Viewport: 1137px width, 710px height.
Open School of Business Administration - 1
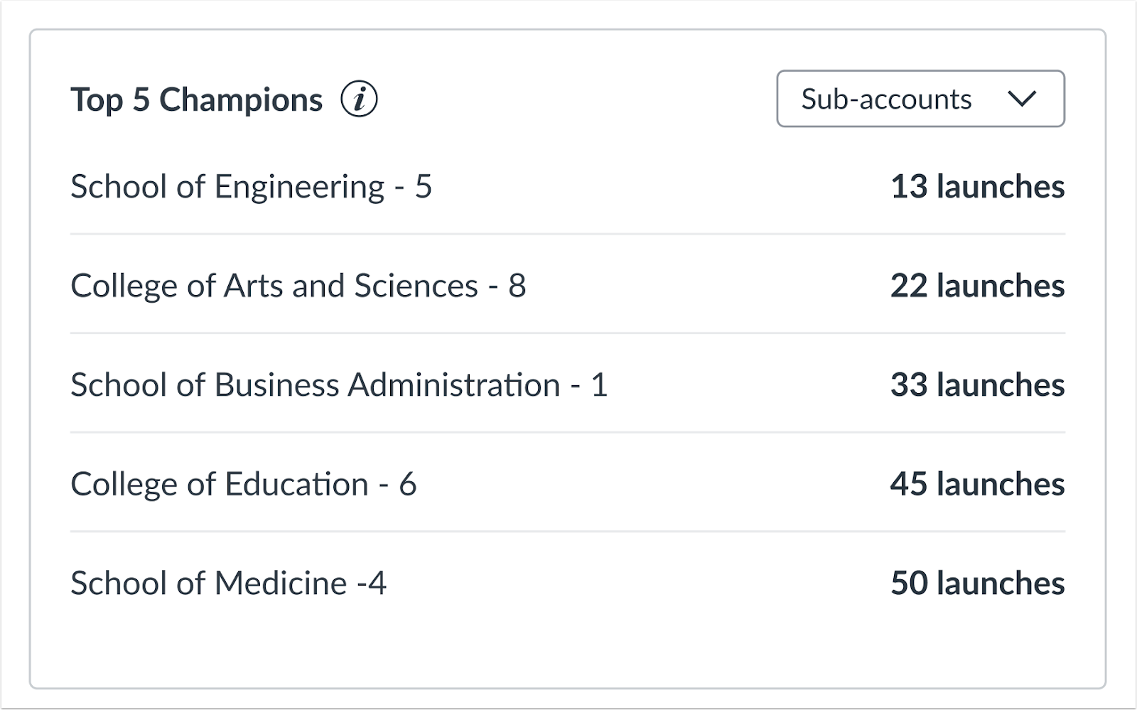coord(339,385)
